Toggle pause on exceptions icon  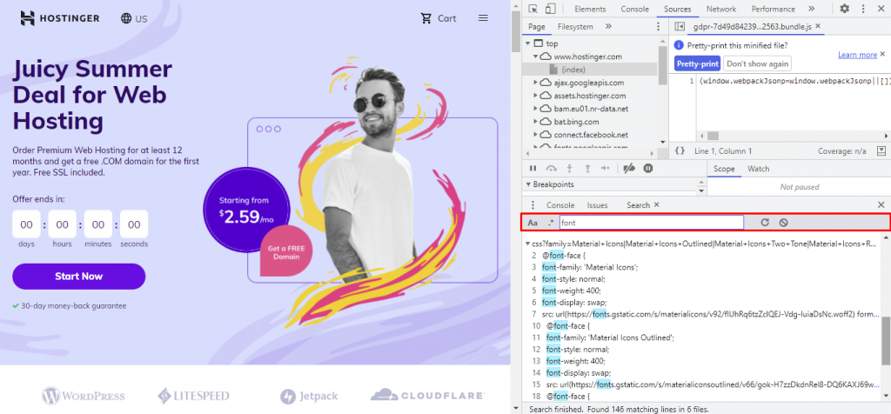(x=647, y=169)
